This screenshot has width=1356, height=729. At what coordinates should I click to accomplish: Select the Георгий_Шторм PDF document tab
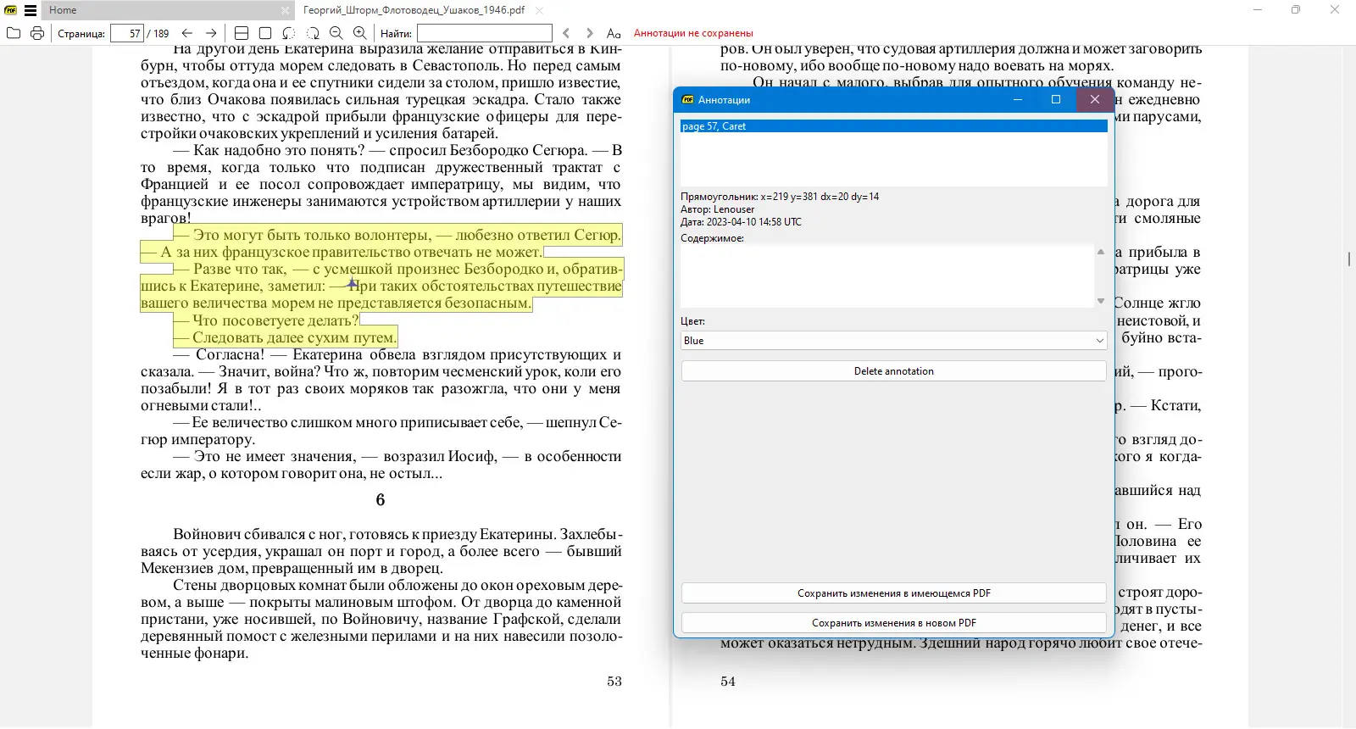pos(414,10)
